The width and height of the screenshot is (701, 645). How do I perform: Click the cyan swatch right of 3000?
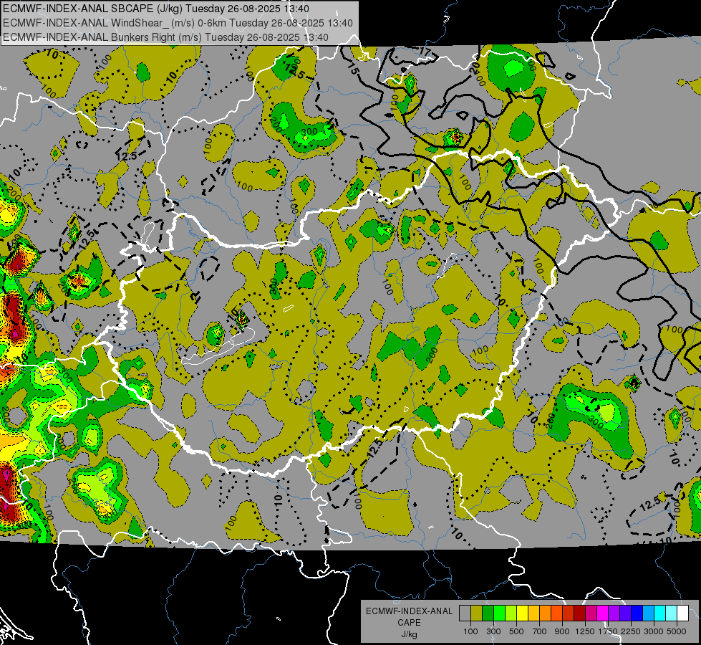coord(660,613)
